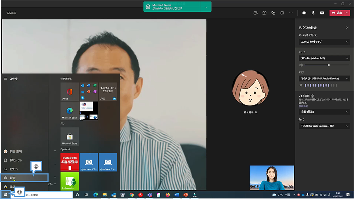Open File Explorer from the taskbar

104,195
